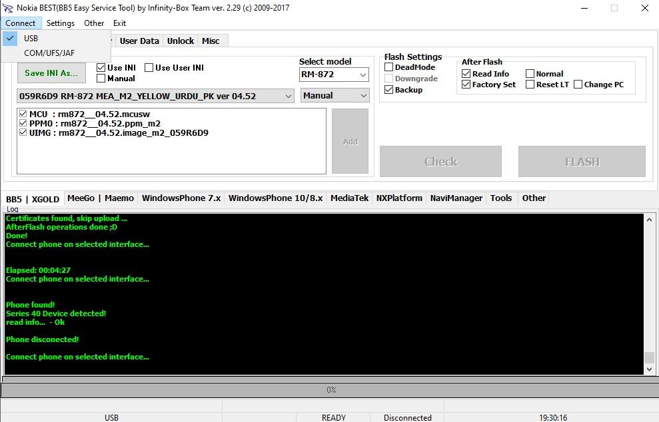The width and height of the screenshot is (659, 422).
Task: Click the Nokia BEST app icon in title bar
Action: coord(9,8)
